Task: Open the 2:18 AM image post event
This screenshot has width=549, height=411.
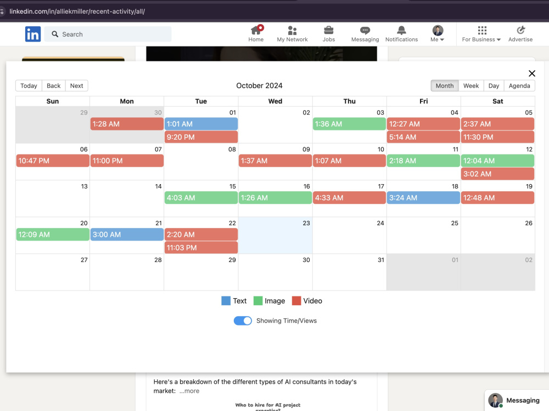Action: 423,161
